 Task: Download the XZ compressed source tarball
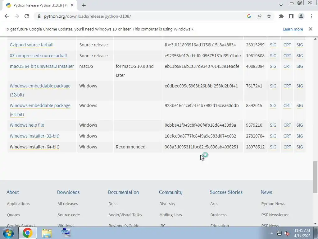point(38,56)
